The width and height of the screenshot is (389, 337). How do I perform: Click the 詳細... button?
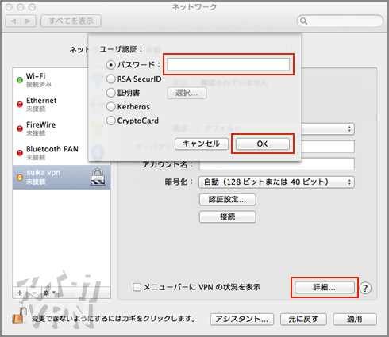[x=325, y=287]
